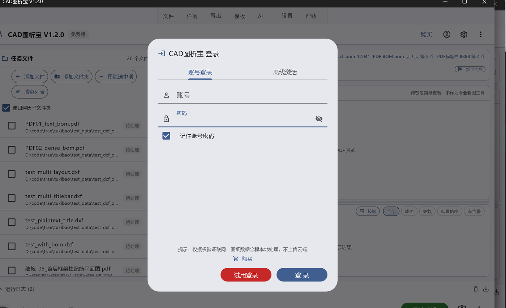
Task: Open the three-dot more options menu
Action: coord(481,34)
